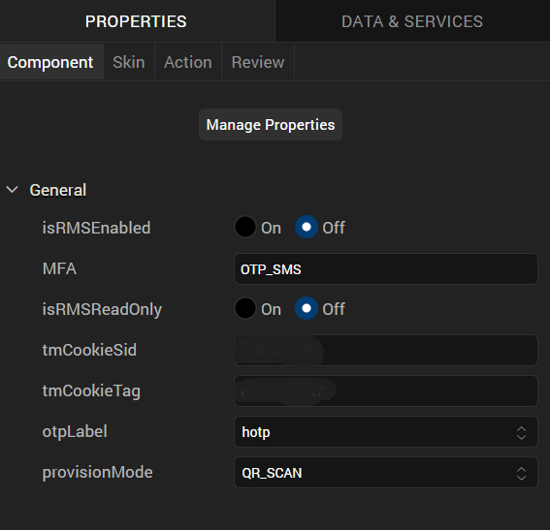Viewport: 550px width, 530px height.
Task: Click the tmCookieTag input field
Action: (x=386, y=390)
